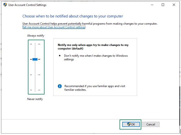
Task: Click the 'Recommended if you use familiar apps' text
Action: [95, 88]
